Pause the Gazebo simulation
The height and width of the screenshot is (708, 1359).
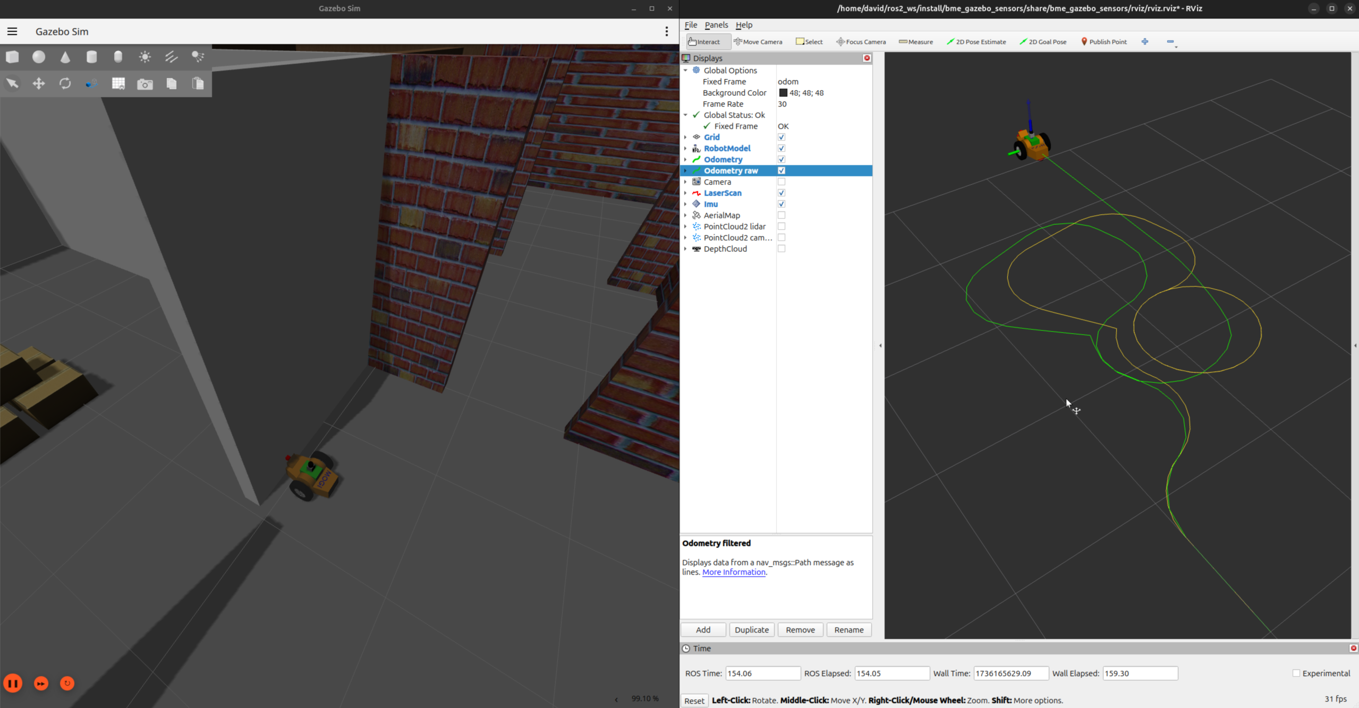pyautogui.click(x=13, y=683)
